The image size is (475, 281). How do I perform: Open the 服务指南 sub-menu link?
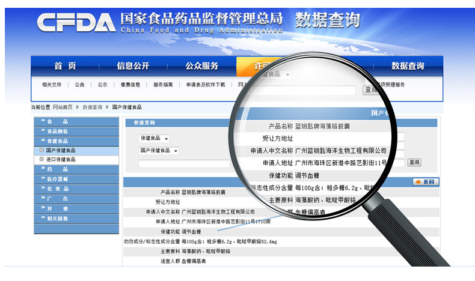(x=163, y=85)
